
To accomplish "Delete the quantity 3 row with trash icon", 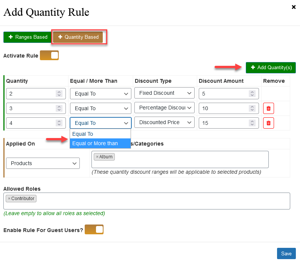I will point(268,108).
